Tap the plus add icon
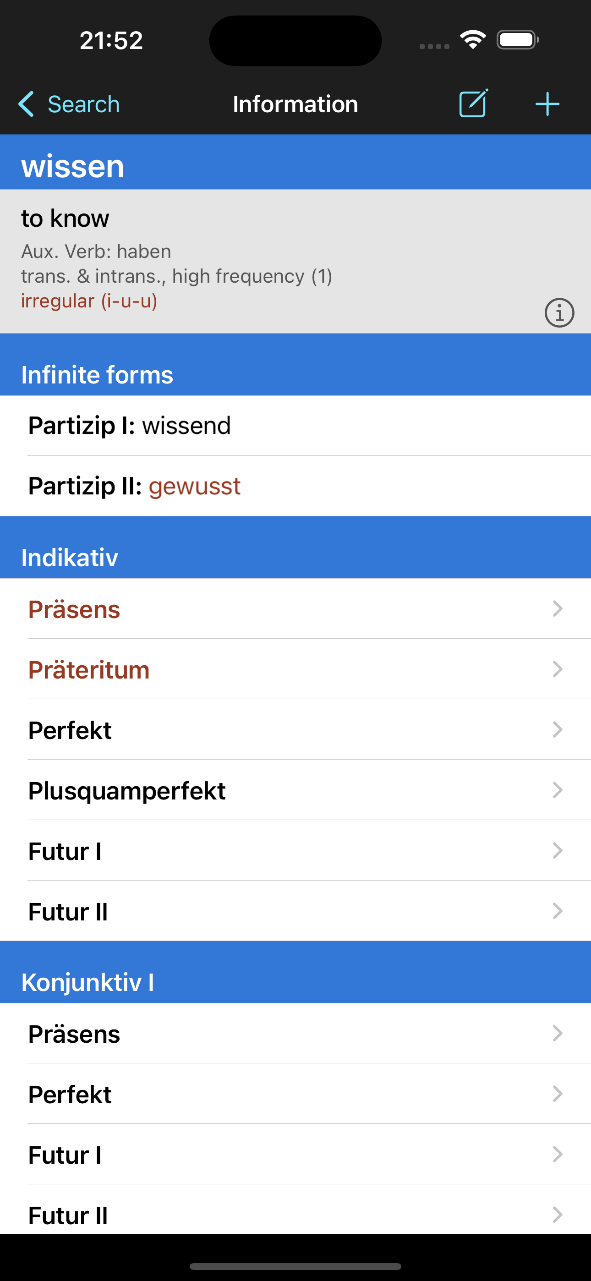Screen dimensions: 591x1281 (547, 104)
